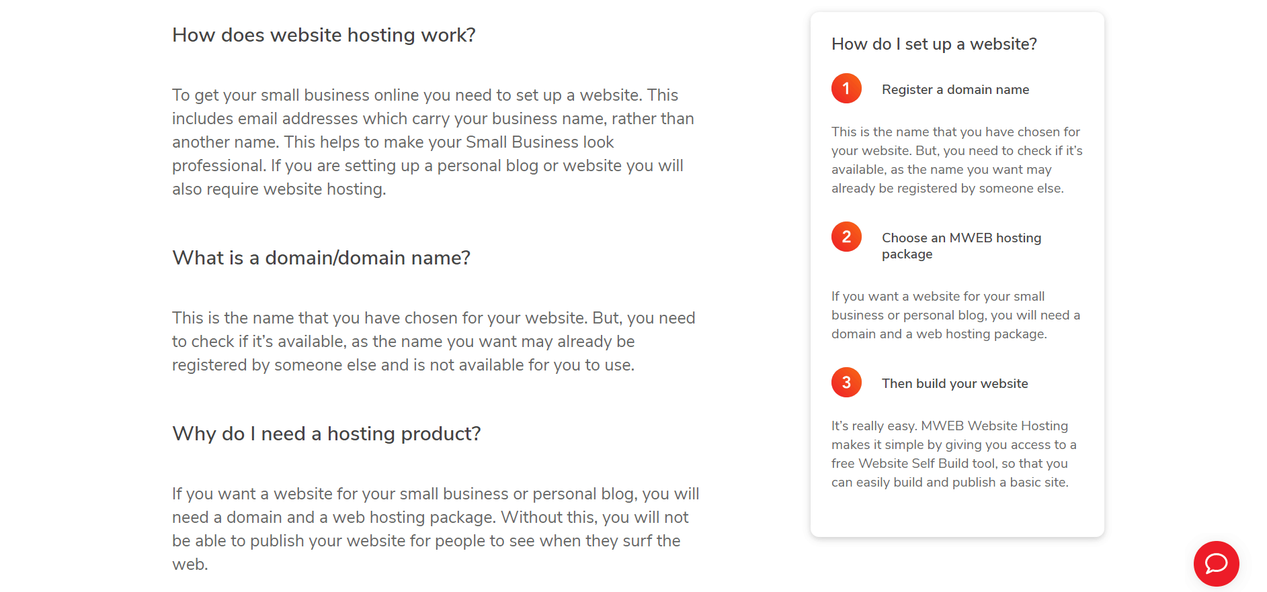Click 'also require website hosting' text line
The image size is (1267, 592).
pyautogui.click(x=279, y=189)
